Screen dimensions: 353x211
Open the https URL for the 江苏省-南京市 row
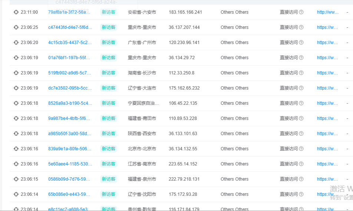327,164
